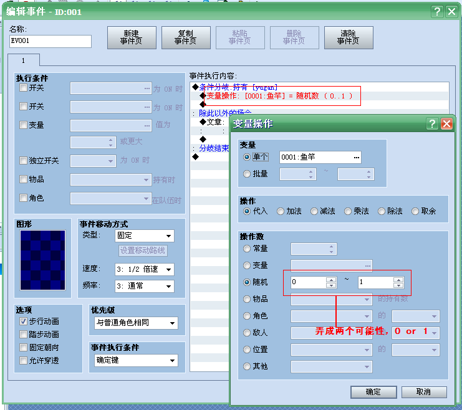This screenshot has width=462, height=410.
Task: Toggle the 允许穿透 option checkbox
Action: click(23, 361)
